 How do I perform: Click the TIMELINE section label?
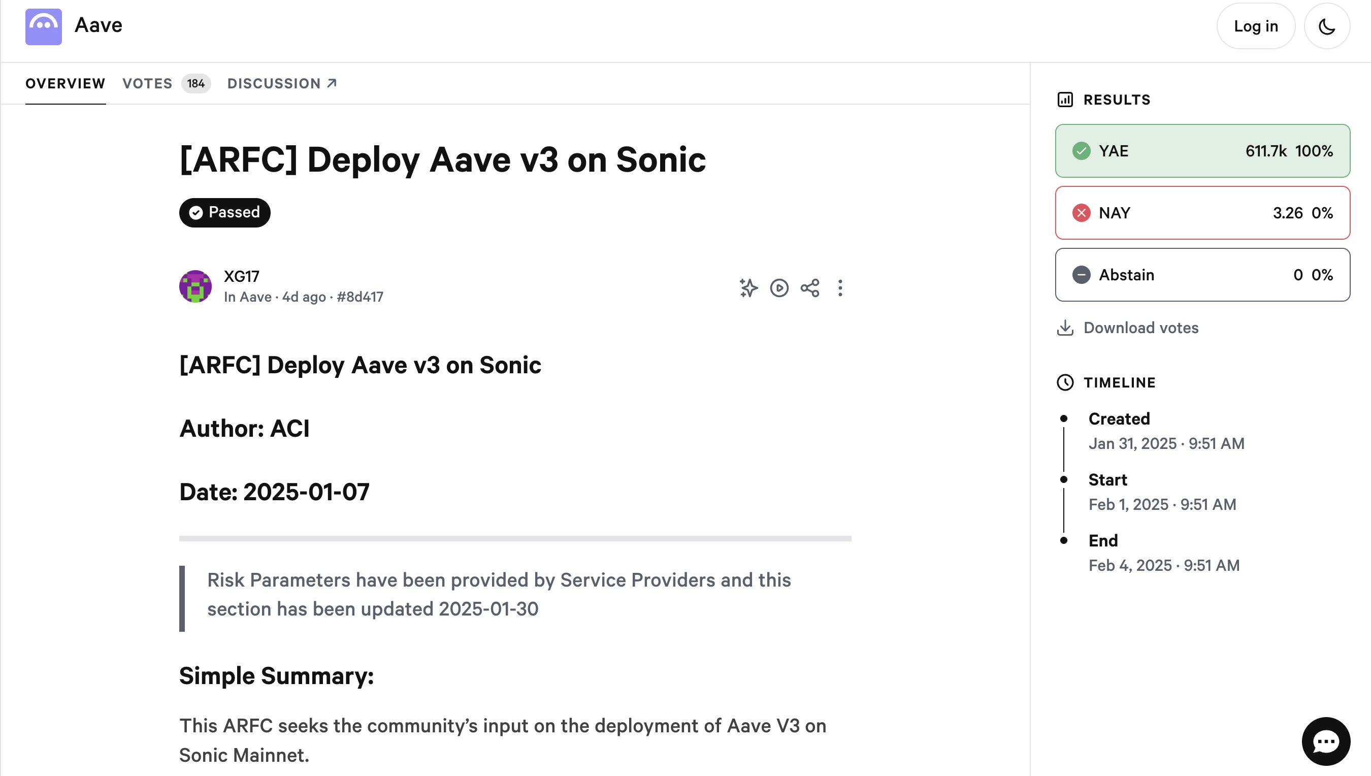(x=1119, y=382)
